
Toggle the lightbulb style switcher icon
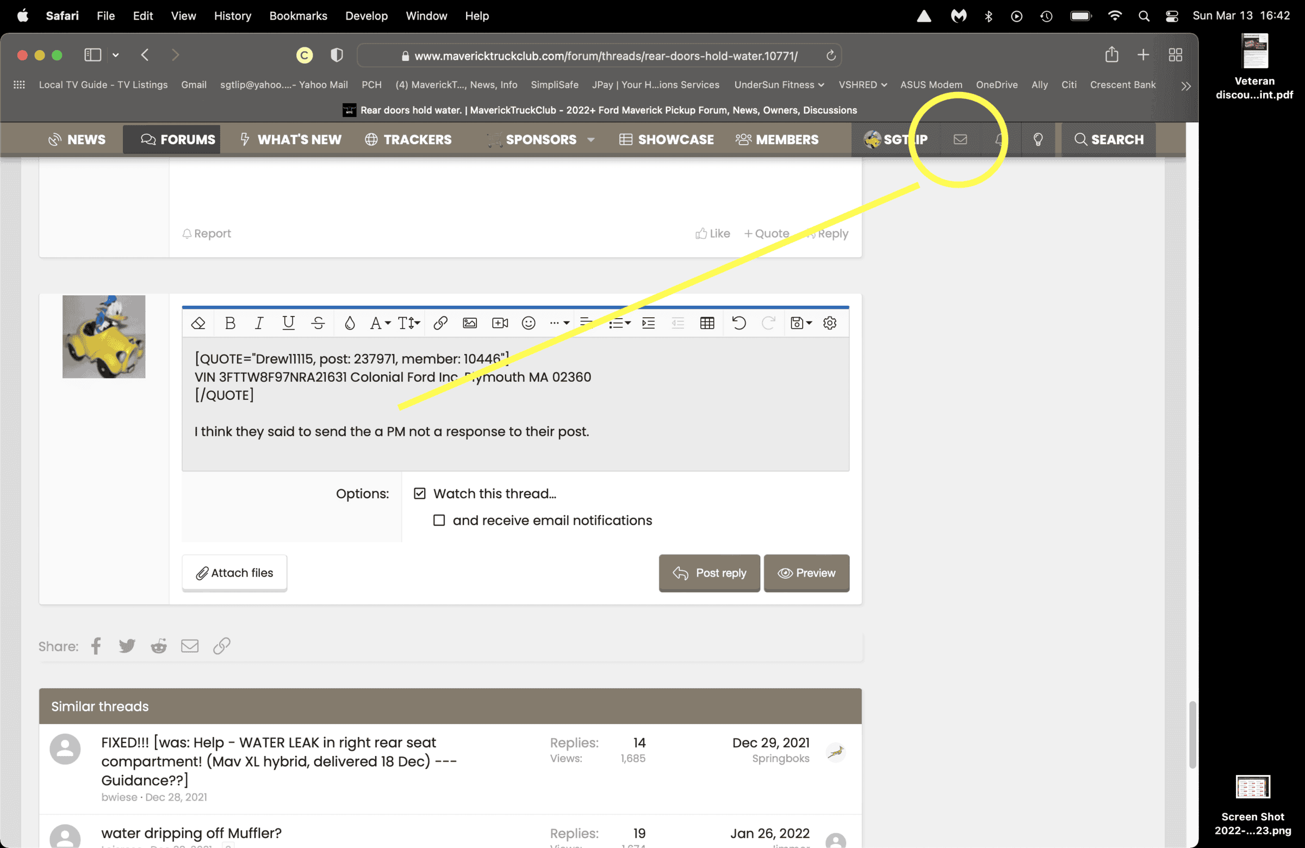click(x=1038, y=139)
